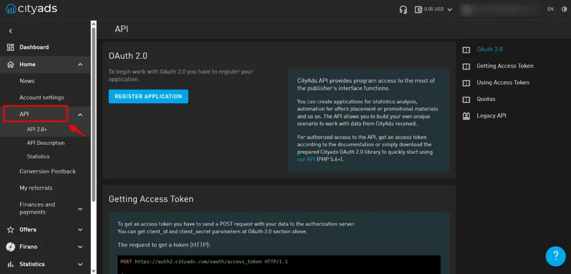The height and width of the screenshot is (274, 571).
Task: Open API Description submenu item
Action: coord(46,143)
